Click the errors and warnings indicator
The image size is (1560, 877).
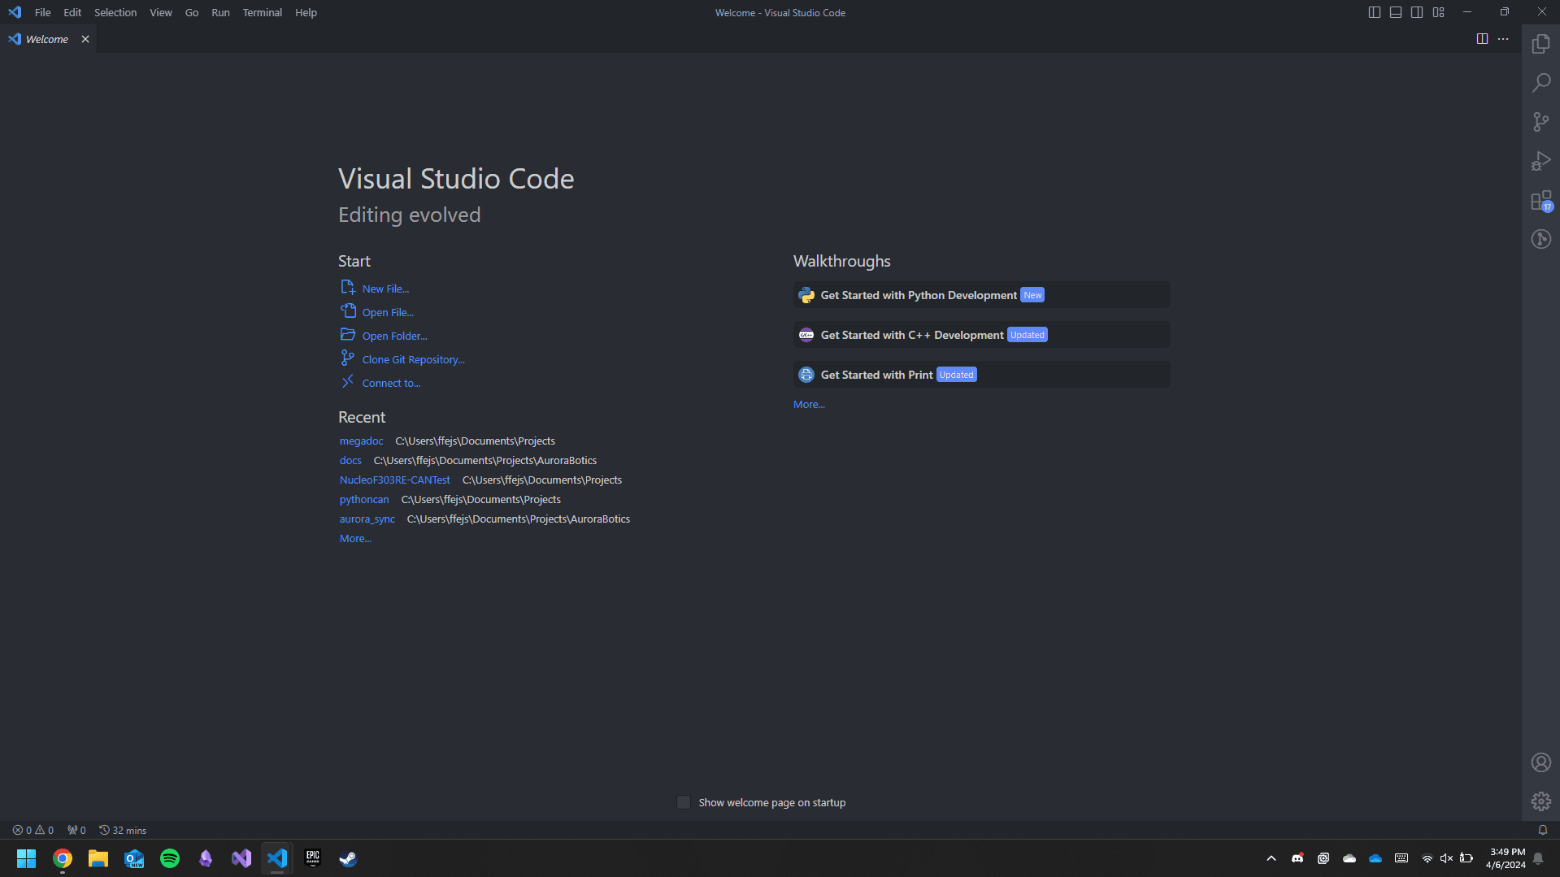tap(33, 830)
